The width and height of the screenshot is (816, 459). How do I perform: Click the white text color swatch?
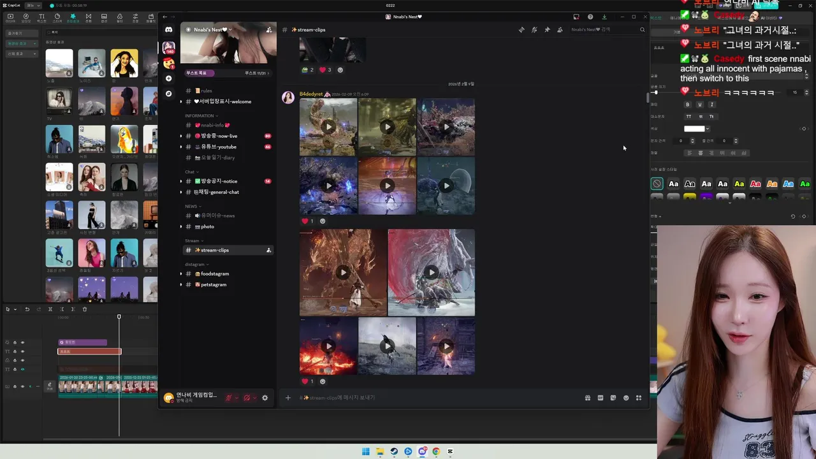694,129
